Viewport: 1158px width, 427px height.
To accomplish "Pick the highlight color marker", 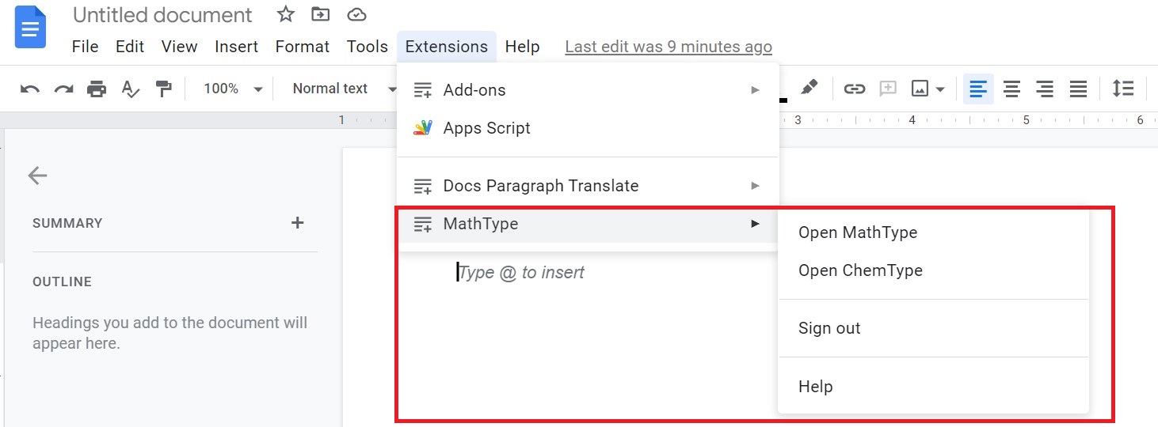I will click(x=809, y=88).
